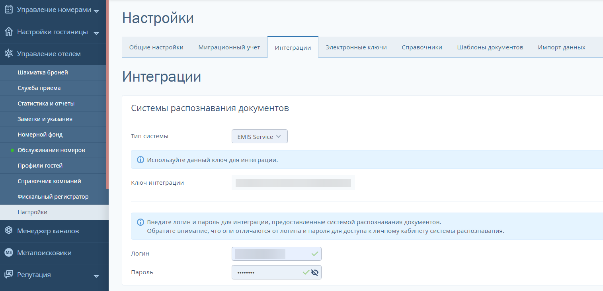Click the Менеджер каналов hexagon icon

click(x=8, y=231)
